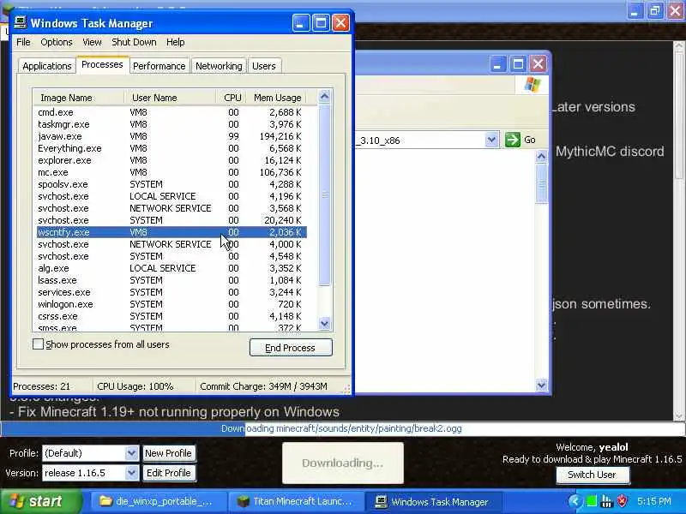The height and width of the screenshot is (514, 686).
Task: Click the download progress bar
Action: pyautogui.click(x=343, y=428)
